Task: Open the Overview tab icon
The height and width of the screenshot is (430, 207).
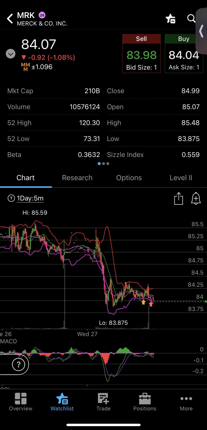Action: coord(21,402)
